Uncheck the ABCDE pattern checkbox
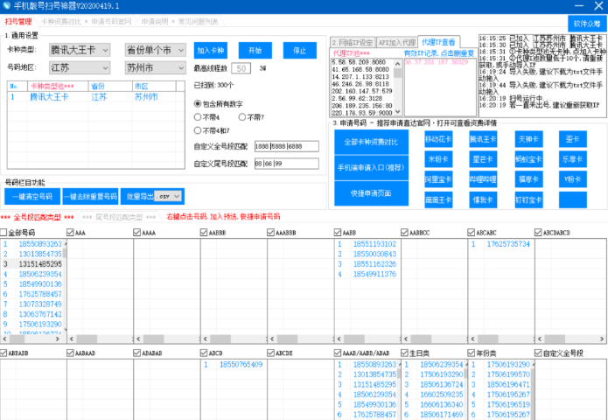Image resolution: width=608 pixels, height=420 pixels. 270,353
